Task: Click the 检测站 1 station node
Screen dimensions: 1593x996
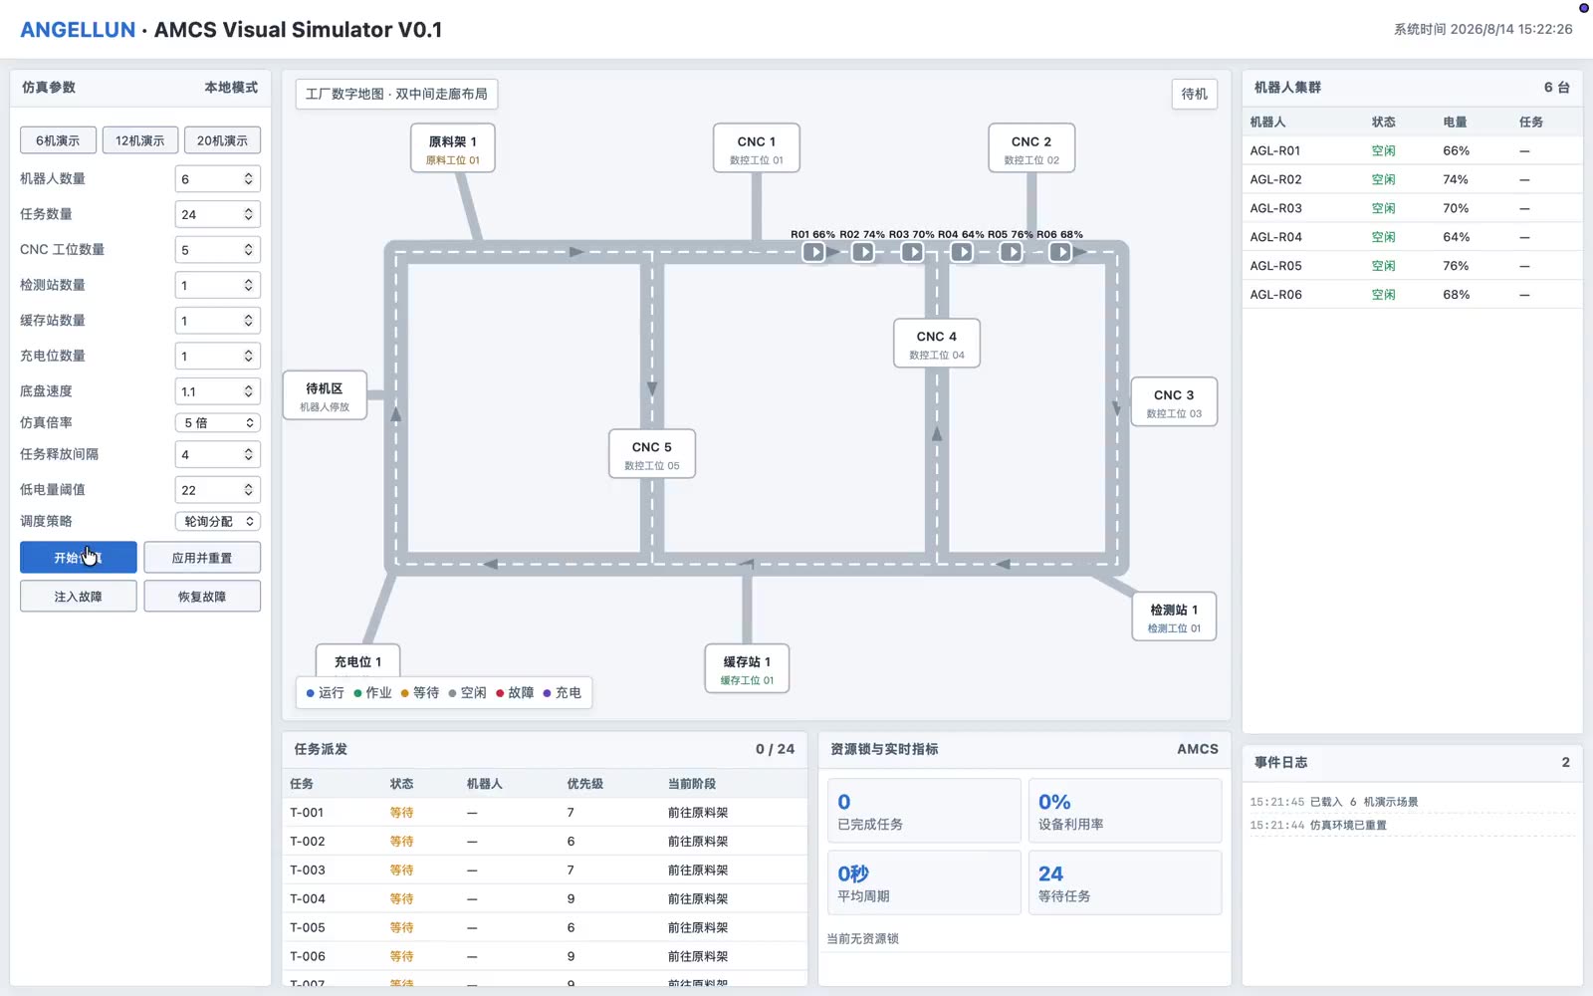Action: point(1174,617)
